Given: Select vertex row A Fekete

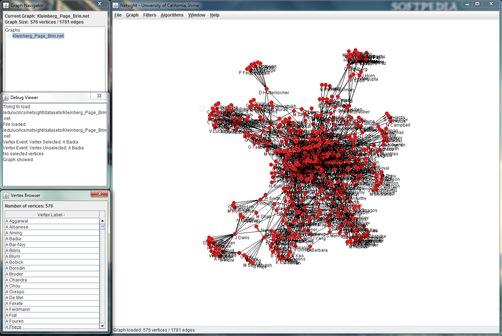Looking at the screenshot, I should (x=52, y=304).
